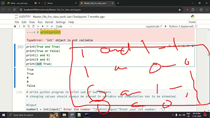Open the cell type Code dropdown
Viewport: 210px width, 118px height.
[64, 26]
